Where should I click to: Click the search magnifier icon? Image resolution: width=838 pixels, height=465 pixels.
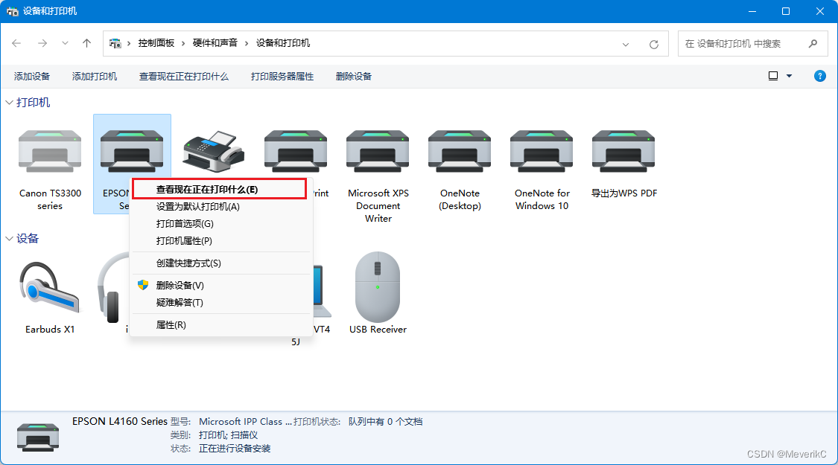click(x=813, y=43)
